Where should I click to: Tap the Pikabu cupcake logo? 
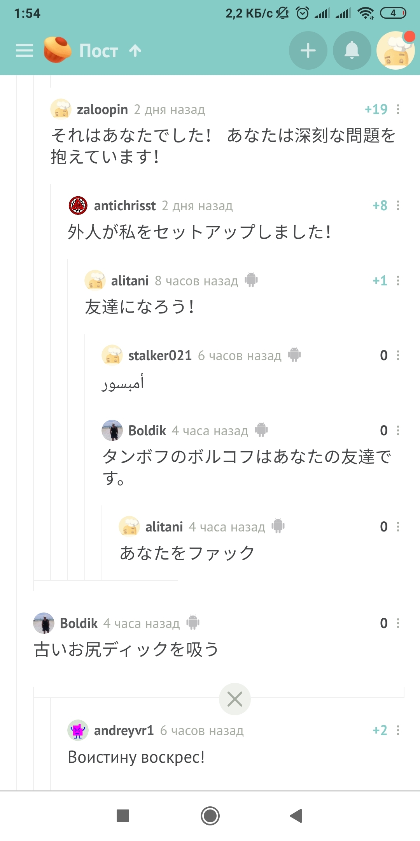coord(57,50)
